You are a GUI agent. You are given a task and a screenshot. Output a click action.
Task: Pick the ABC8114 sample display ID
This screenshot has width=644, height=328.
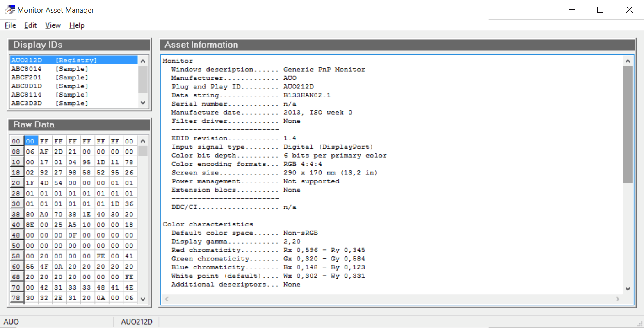click(x=74, y=95)
